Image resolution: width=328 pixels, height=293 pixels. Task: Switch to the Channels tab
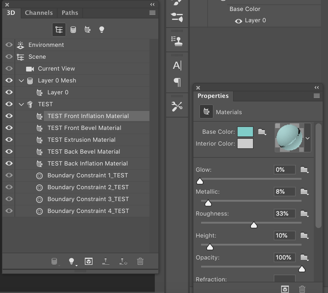pos(39,13)
